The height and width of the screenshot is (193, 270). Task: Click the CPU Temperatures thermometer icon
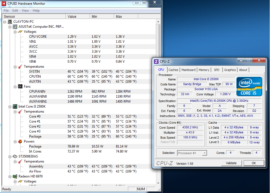point(20,111)
